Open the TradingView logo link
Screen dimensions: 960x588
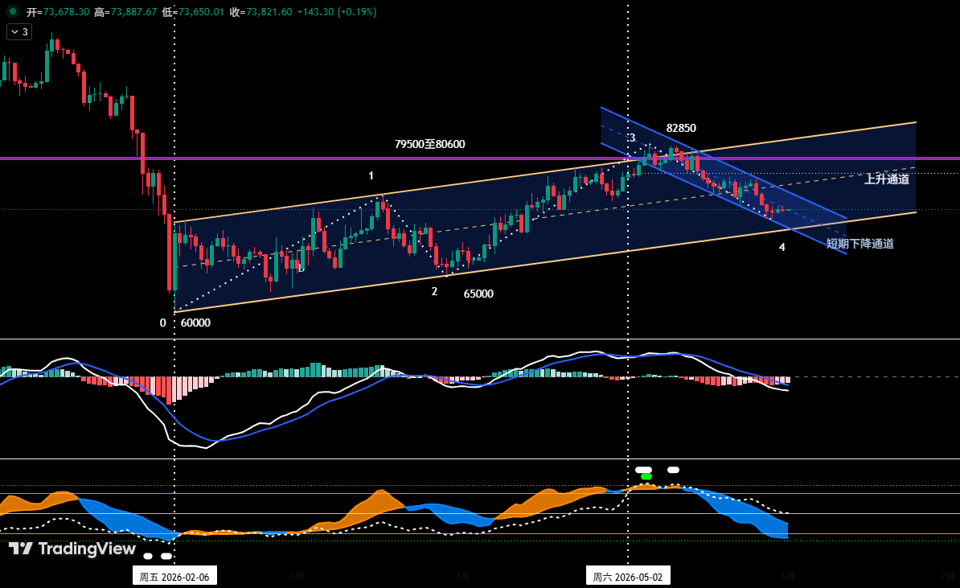72,549
